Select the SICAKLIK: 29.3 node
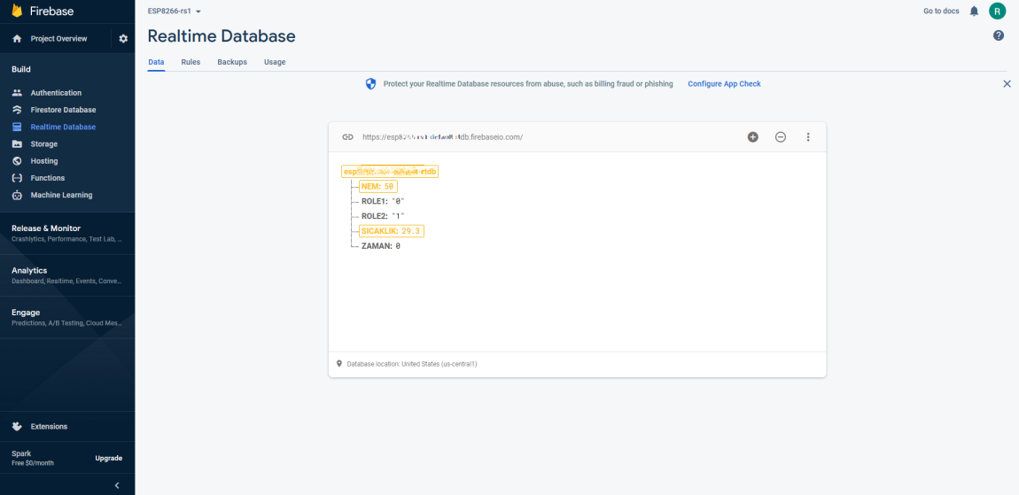1019x495 pixels. pyautogui.click(x=392, y=231)
